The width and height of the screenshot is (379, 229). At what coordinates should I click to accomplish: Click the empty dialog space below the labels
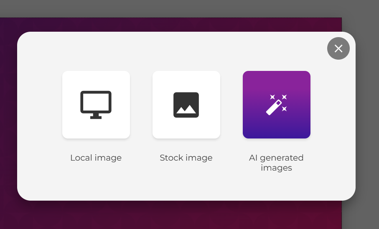tap(186, 186)
